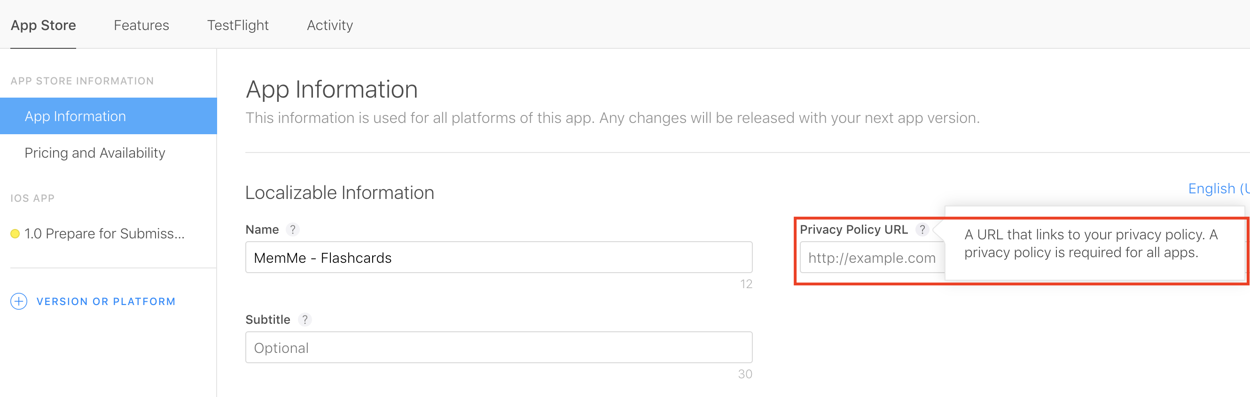
Task: Open 1.0 Prepare for Submission item
Action: tap(104, 234)
